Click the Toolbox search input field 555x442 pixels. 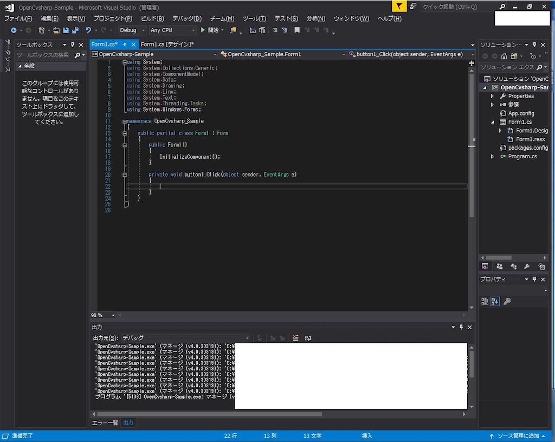coord(44,55)
